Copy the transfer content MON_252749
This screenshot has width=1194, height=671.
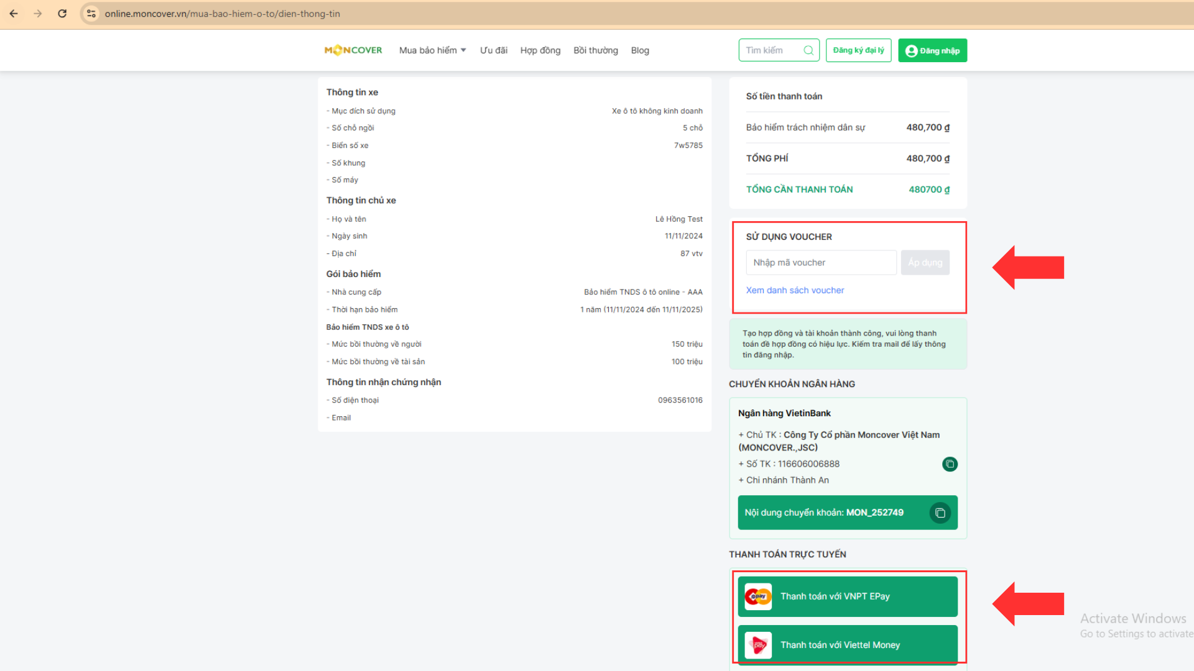tap(940, 513)
